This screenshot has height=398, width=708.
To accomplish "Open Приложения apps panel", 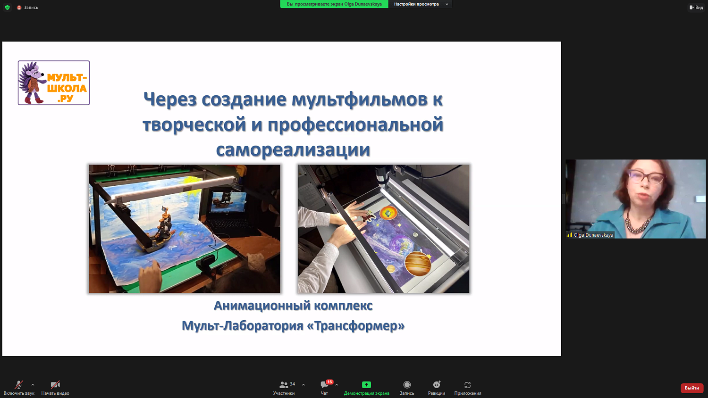I will [x=468, y=388].
